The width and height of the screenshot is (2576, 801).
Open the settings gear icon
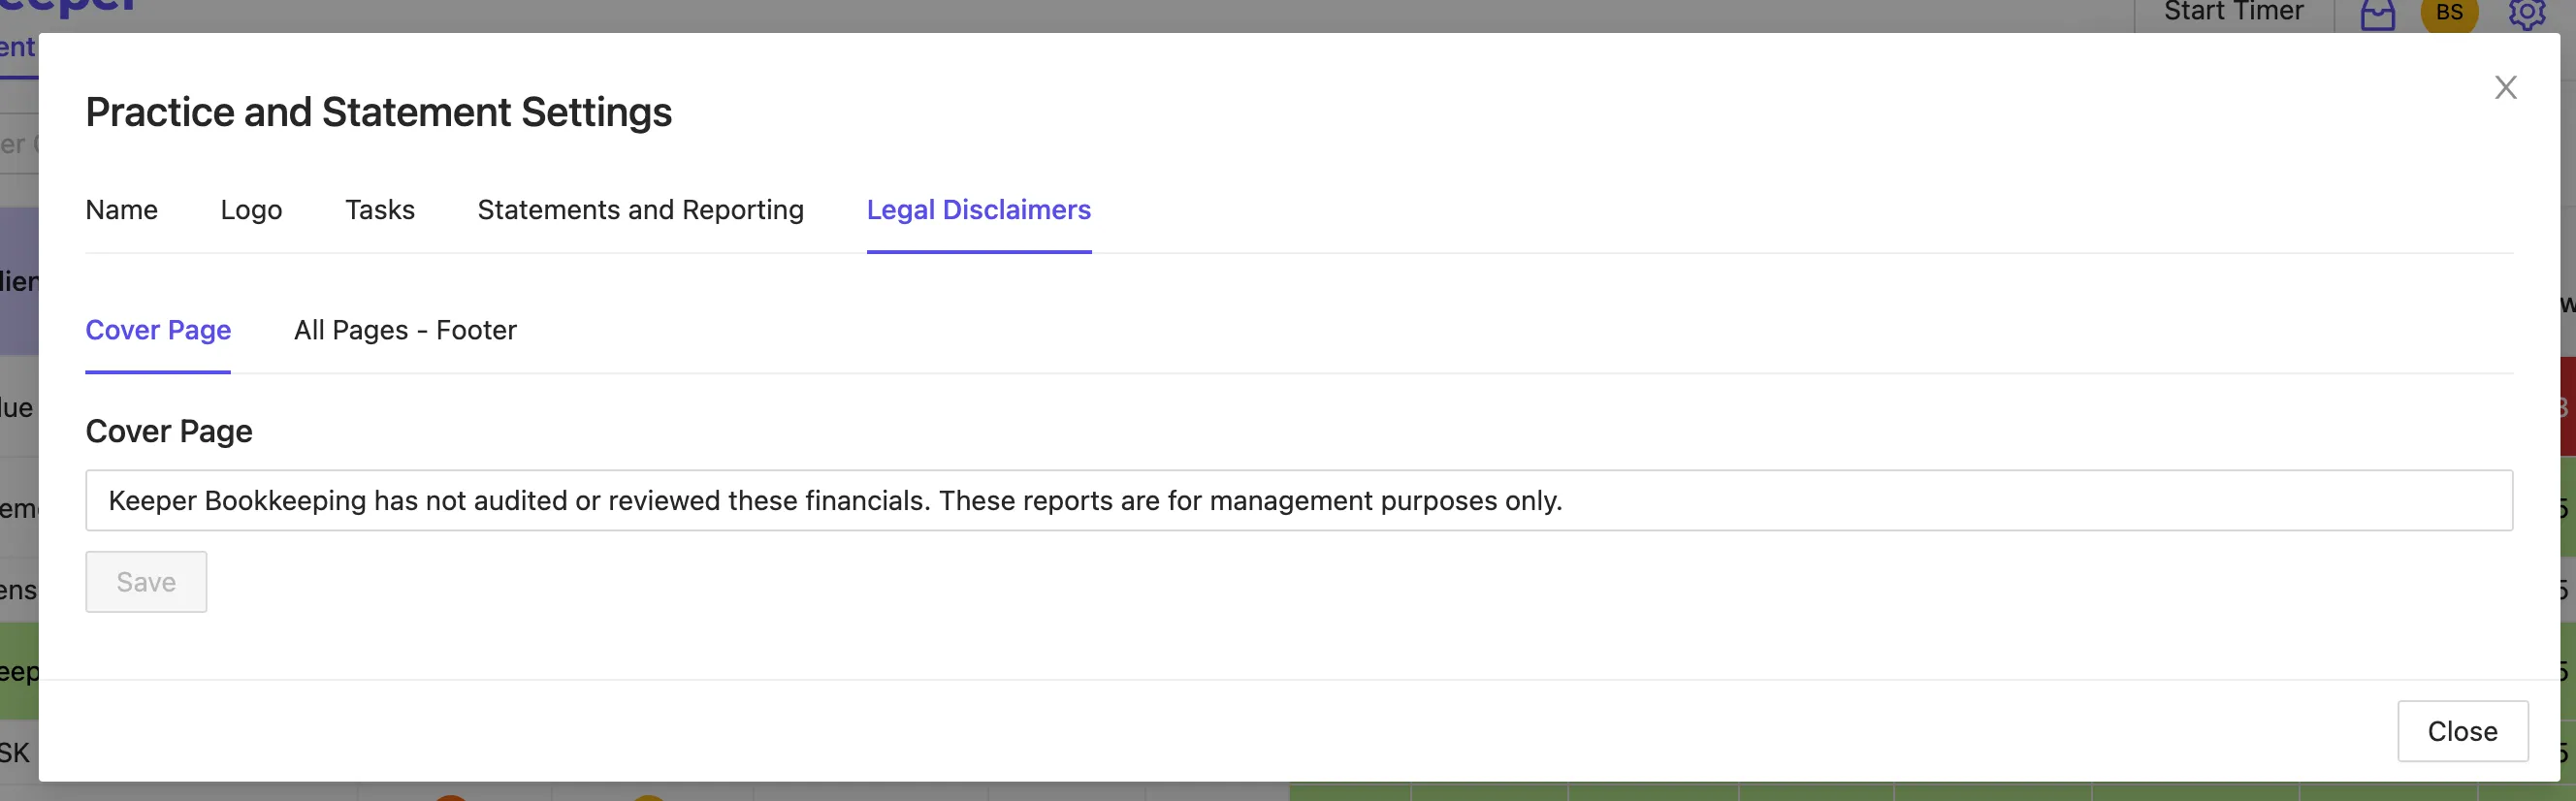coord(2526,15)
